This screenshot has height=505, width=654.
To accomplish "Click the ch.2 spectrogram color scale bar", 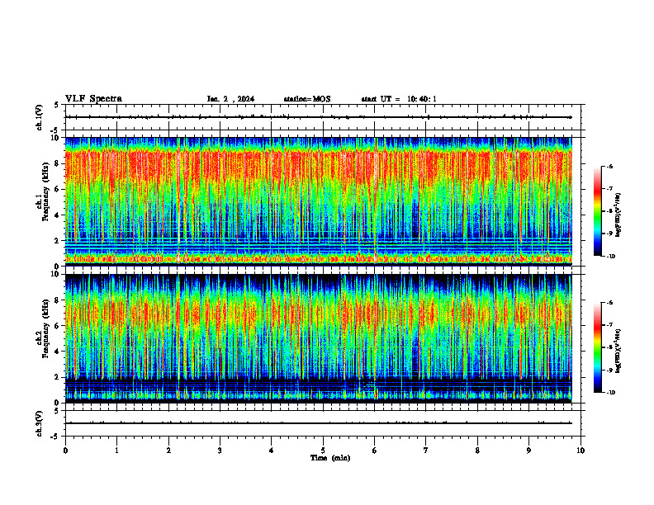I will point(597,347).
